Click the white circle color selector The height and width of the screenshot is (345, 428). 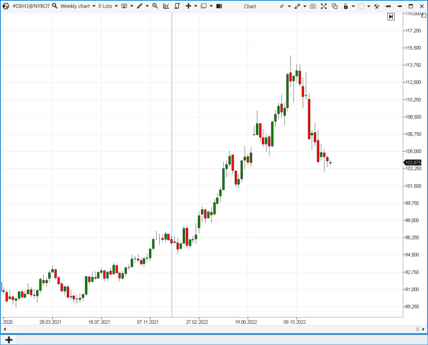[x=361, y=6]
